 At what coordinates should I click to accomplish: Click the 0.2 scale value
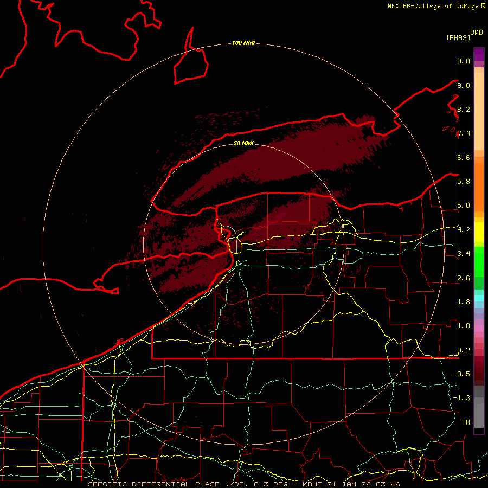point(464,350)
